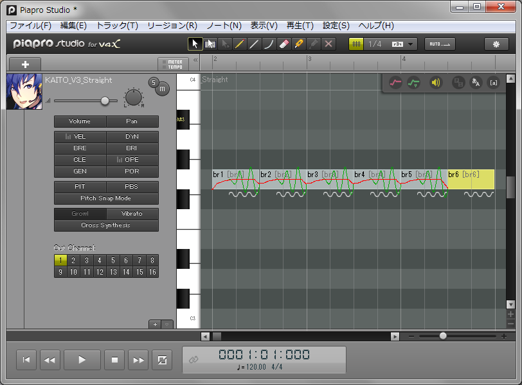Select the straight line tool

pos(254,44)
